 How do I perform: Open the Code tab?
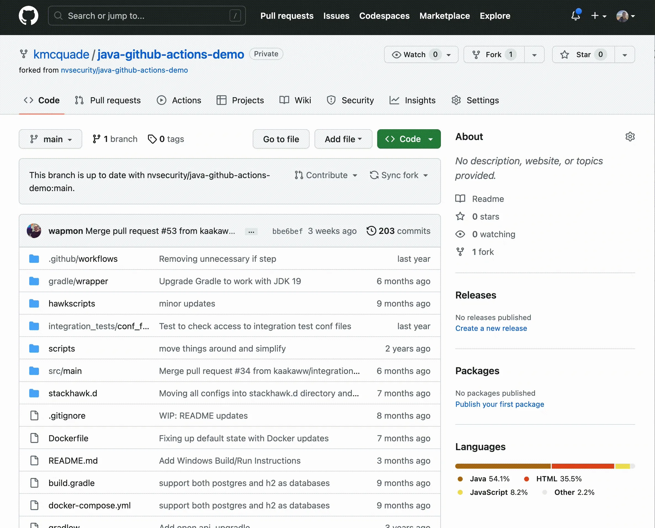42,100
